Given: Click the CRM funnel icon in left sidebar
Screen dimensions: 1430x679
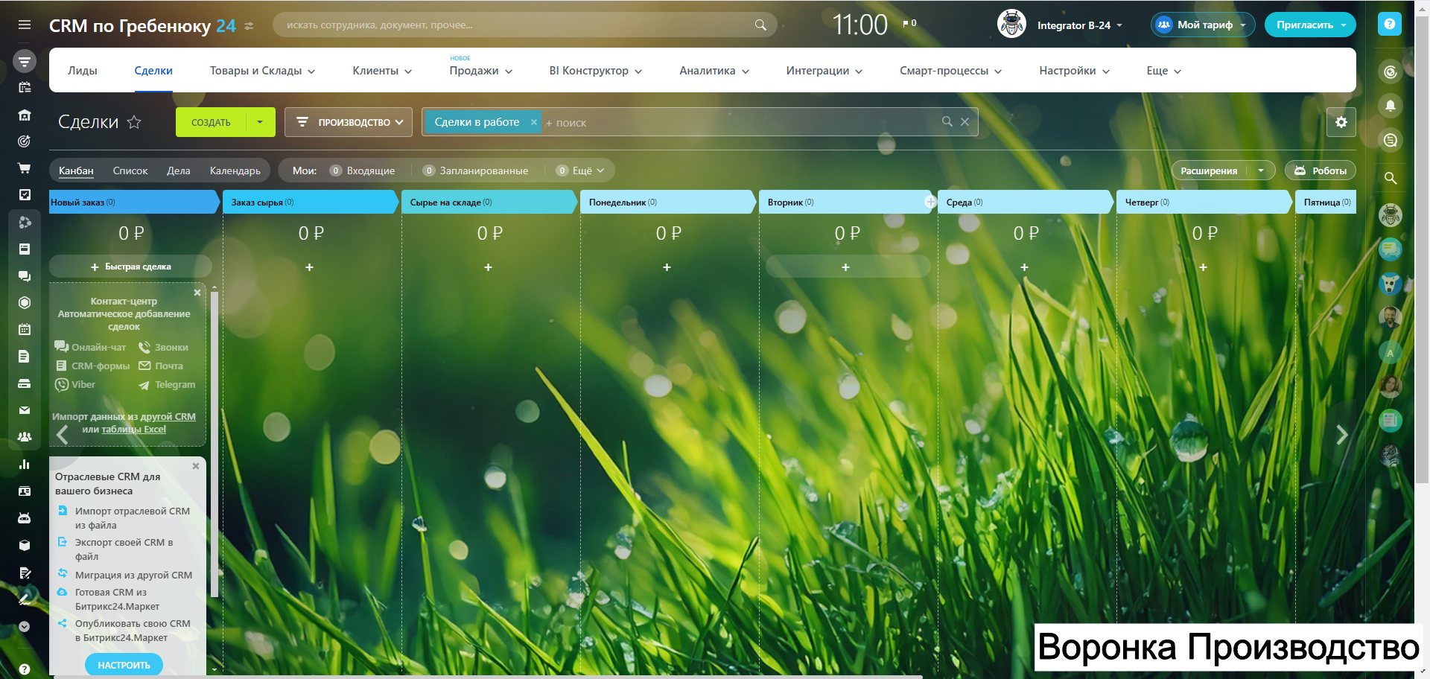Looking at the screenshot, I should coord(25,61).
